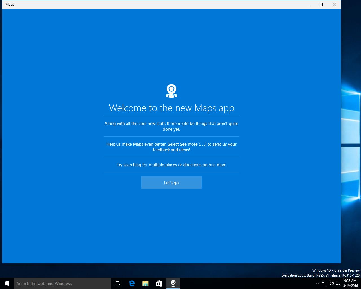The height and width of the screenshot is (289, 361).
Task: Click the 'Try searching for multiple places' text
Action: (x=171, y=165)
